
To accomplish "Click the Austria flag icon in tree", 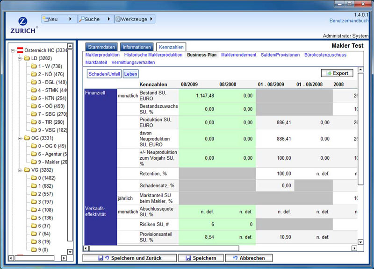I will 20,50.
